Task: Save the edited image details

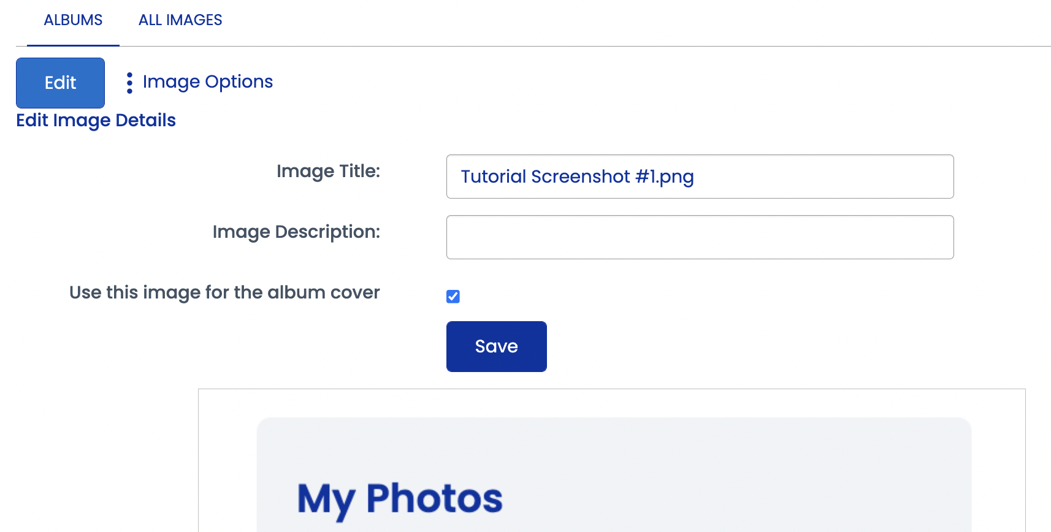Action: (496, 346)
